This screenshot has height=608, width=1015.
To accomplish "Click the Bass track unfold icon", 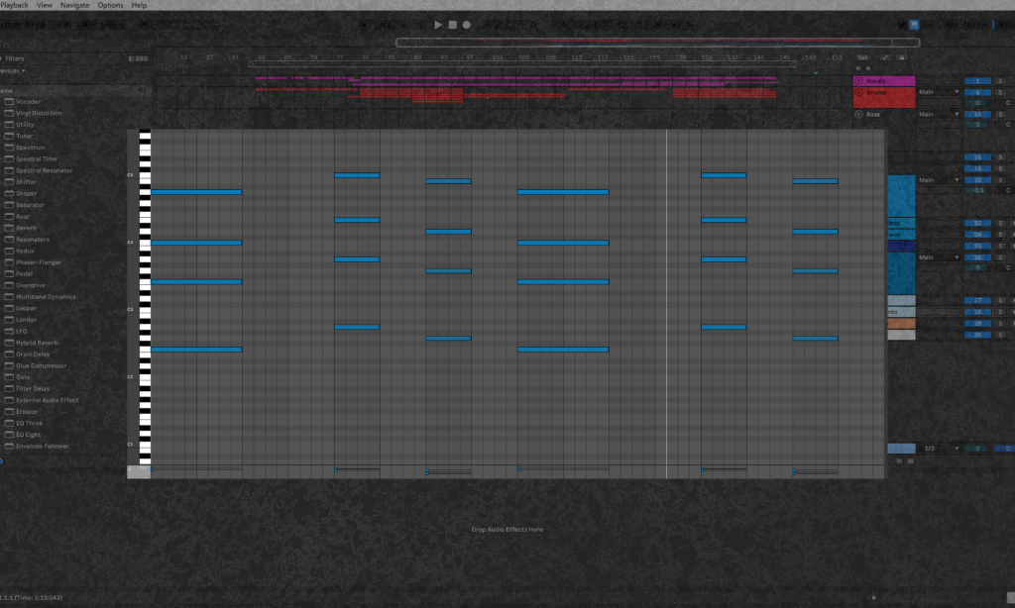I will pyautogui.click(x=858, y=115).
